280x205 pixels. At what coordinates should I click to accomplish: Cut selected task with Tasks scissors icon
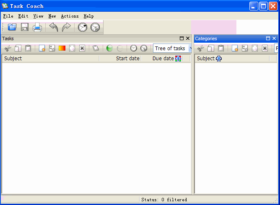tap(8, 48)
